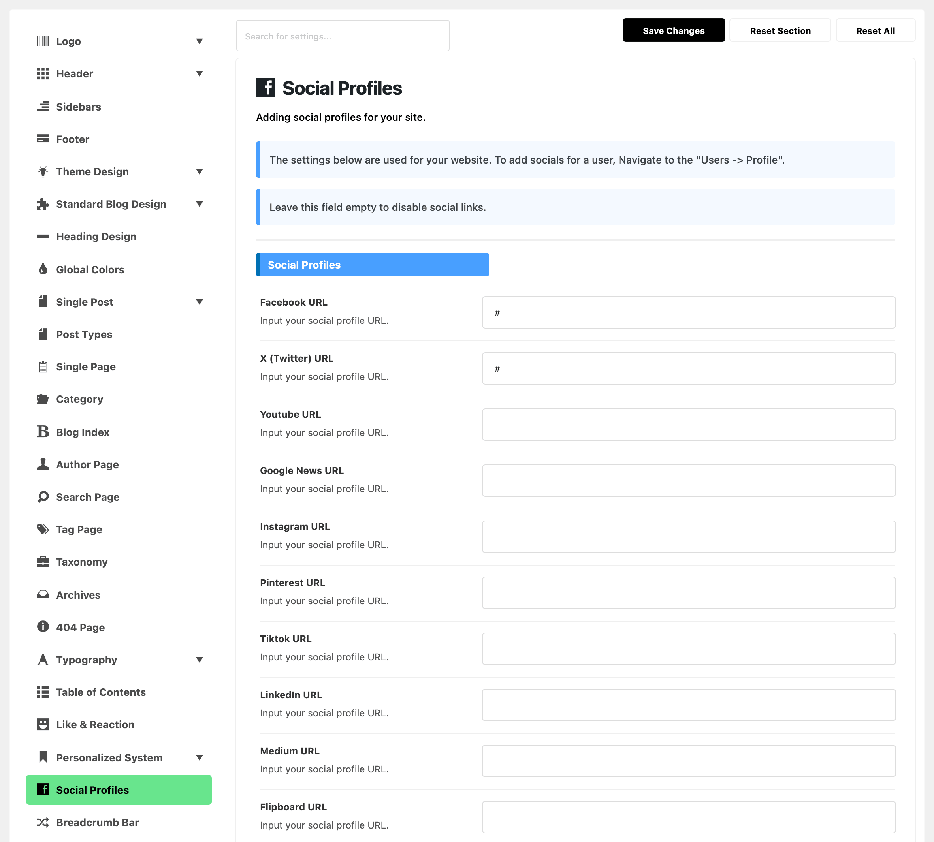The height and width of the screenshot is (842, 934).
Task: Click the Blog Index B icon
Action: point(43,432)
